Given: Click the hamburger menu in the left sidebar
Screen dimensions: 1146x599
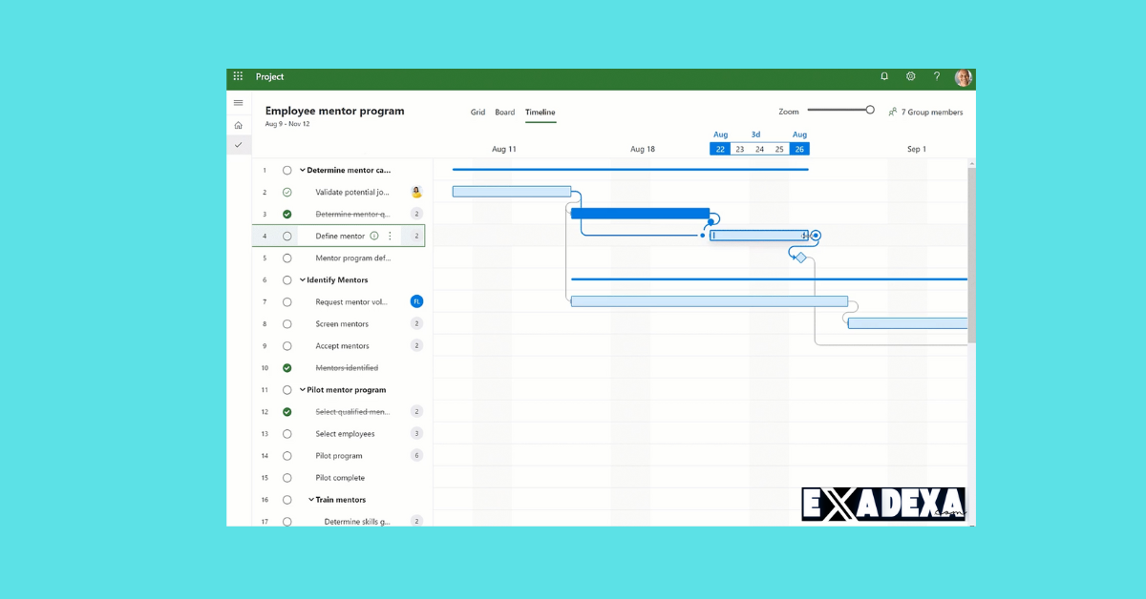Looking at the screenshot, I should (x=238, y=102).
